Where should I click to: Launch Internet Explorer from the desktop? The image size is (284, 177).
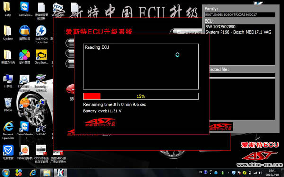8,130
